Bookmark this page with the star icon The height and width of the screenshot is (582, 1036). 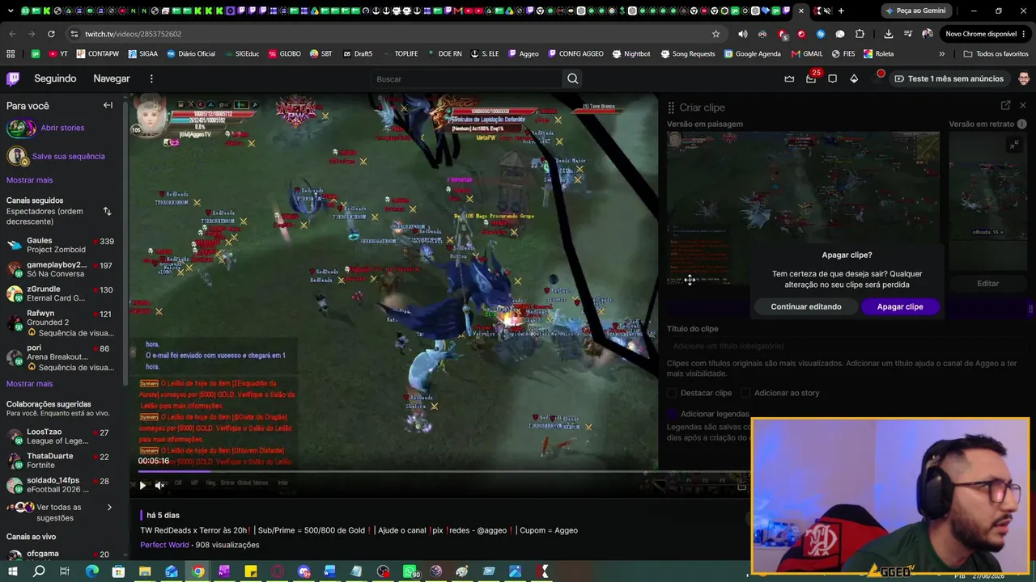coord(715,34)
